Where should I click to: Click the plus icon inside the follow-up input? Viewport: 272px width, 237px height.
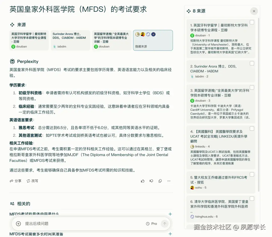18,224
